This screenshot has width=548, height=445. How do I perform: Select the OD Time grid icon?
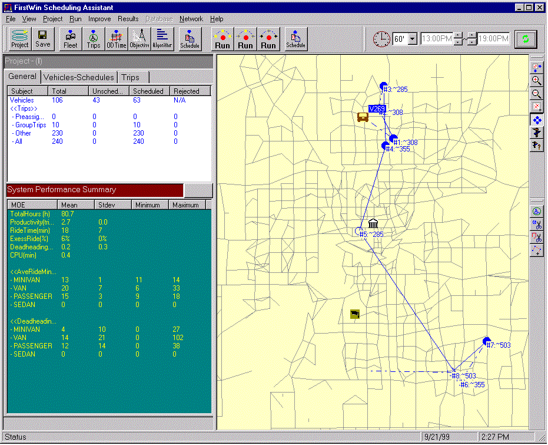click(x=117, y=39)
